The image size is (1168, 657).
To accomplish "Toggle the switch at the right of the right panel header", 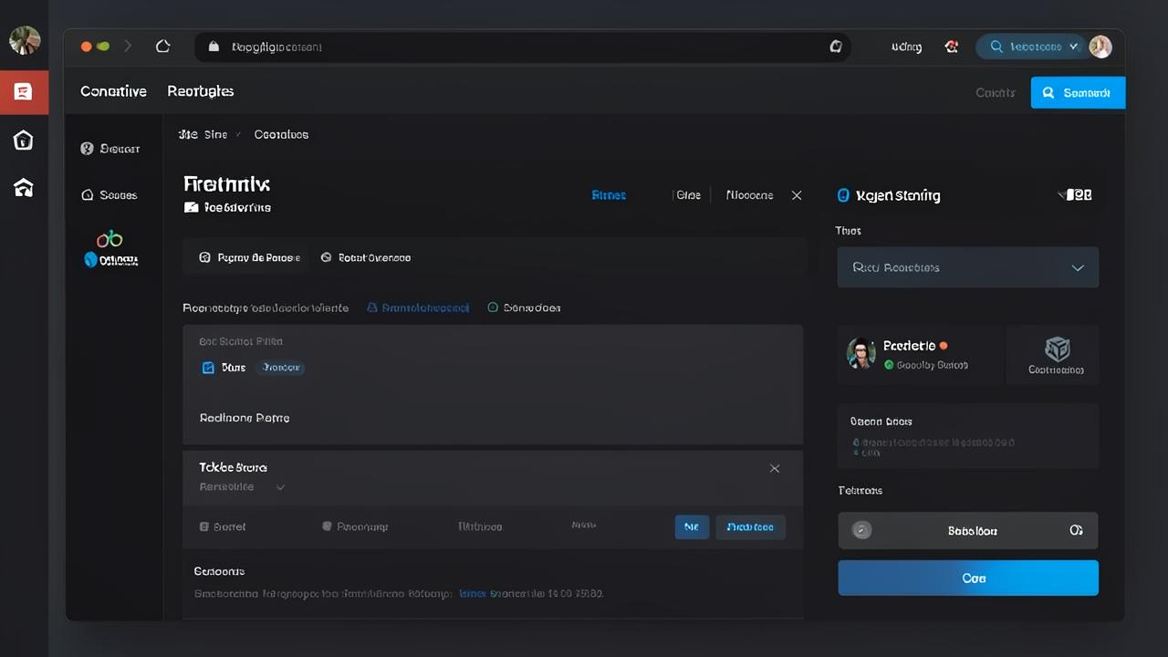I will [x=1075, y=194].
